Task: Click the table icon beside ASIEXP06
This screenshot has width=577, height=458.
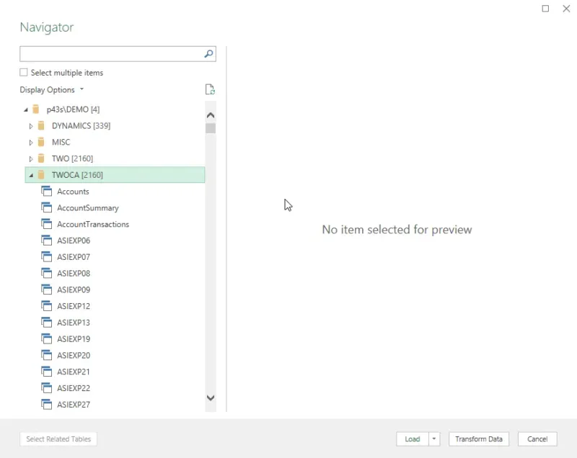Action: (47, 241)
